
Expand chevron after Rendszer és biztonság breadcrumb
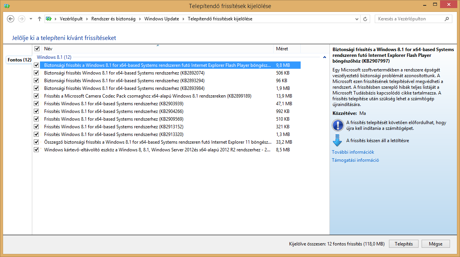coord(140,19)
